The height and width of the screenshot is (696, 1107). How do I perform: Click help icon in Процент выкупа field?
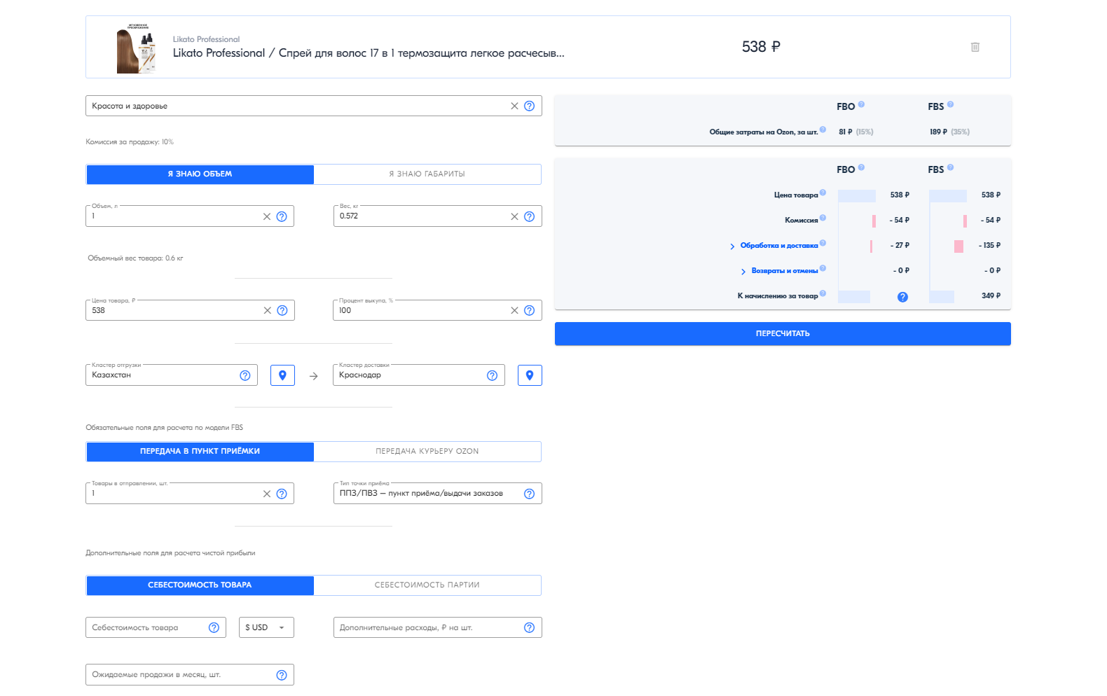(529, 310)
